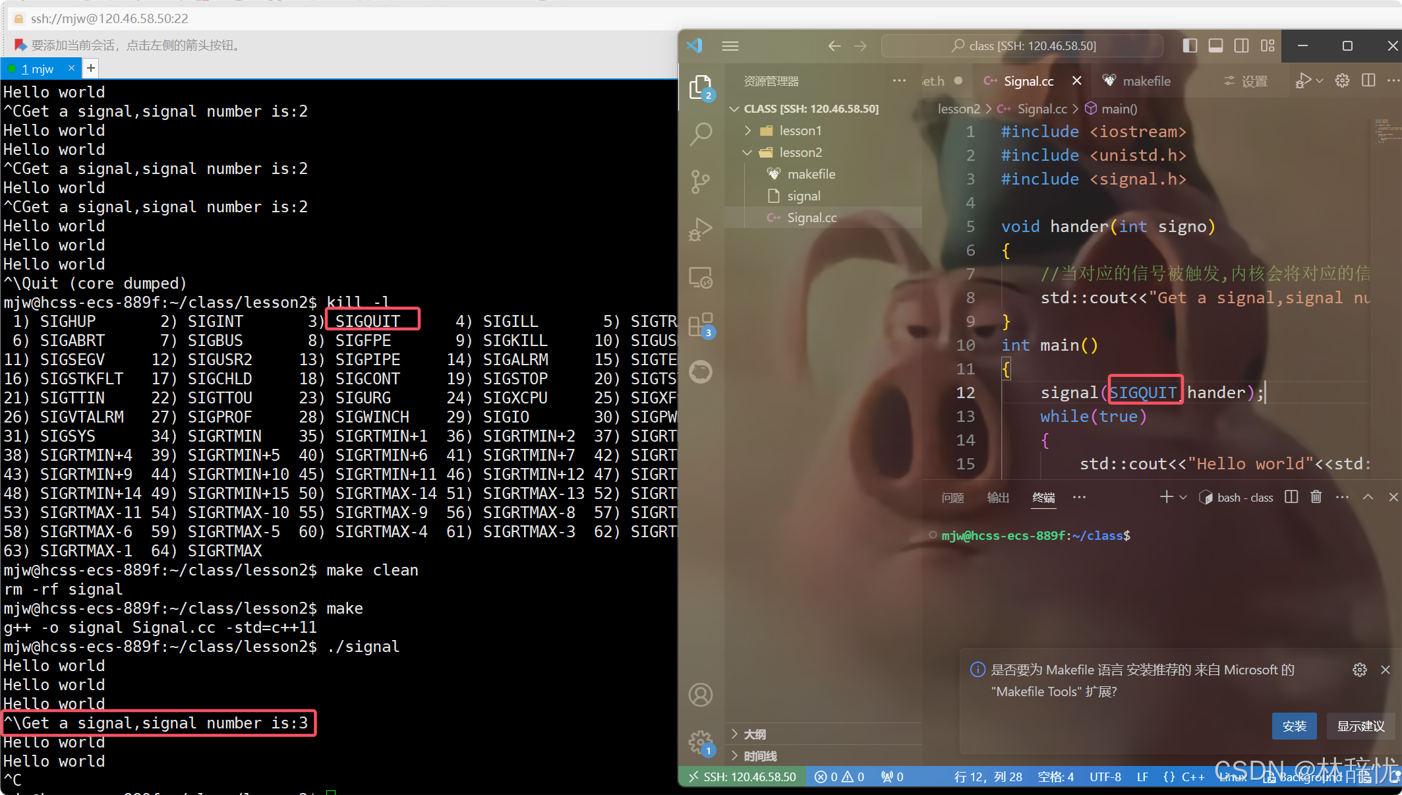The height and width of the screenshot is (795, 1402).
Task: Open panel tabs overflow ellipsis
Action: pos(1079,497)
